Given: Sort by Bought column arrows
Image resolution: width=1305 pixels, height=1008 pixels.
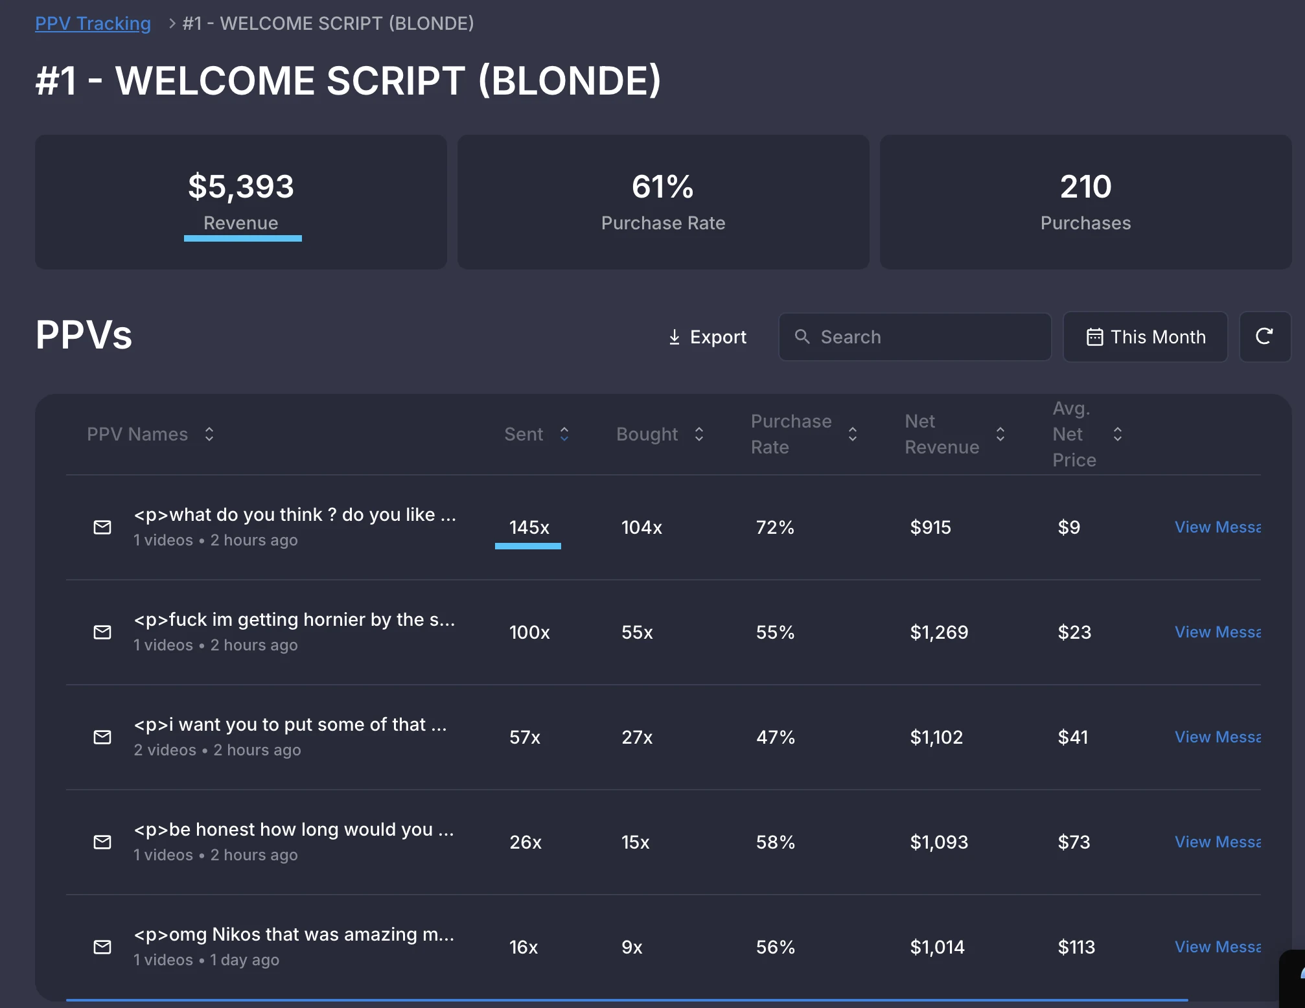Looking at the screenshot, I should click(699, 434).
